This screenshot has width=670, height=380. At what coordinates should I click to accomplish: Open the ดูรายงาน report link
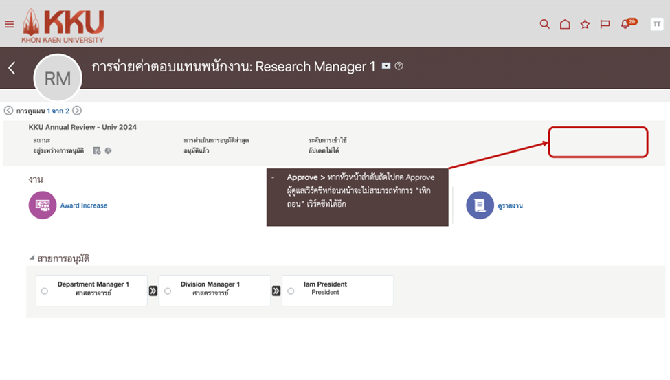coord(511,205)
